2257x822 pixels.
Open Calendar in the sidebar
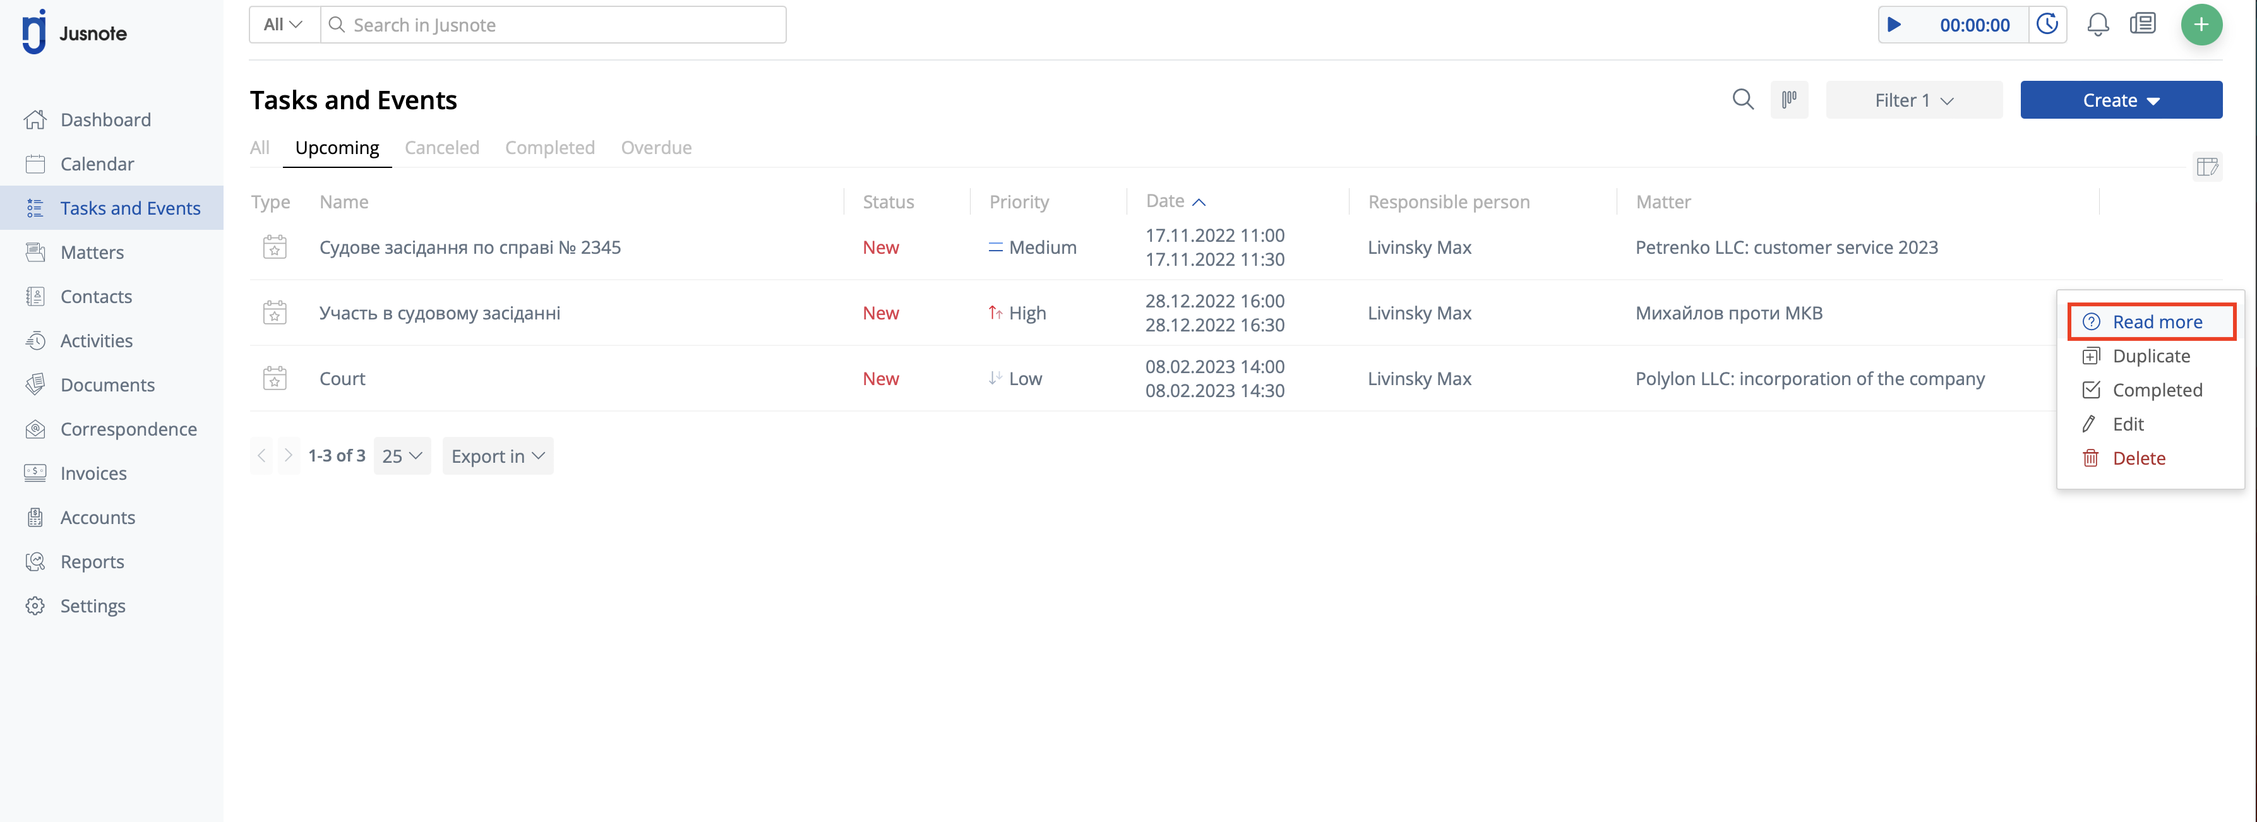[97, 164]
